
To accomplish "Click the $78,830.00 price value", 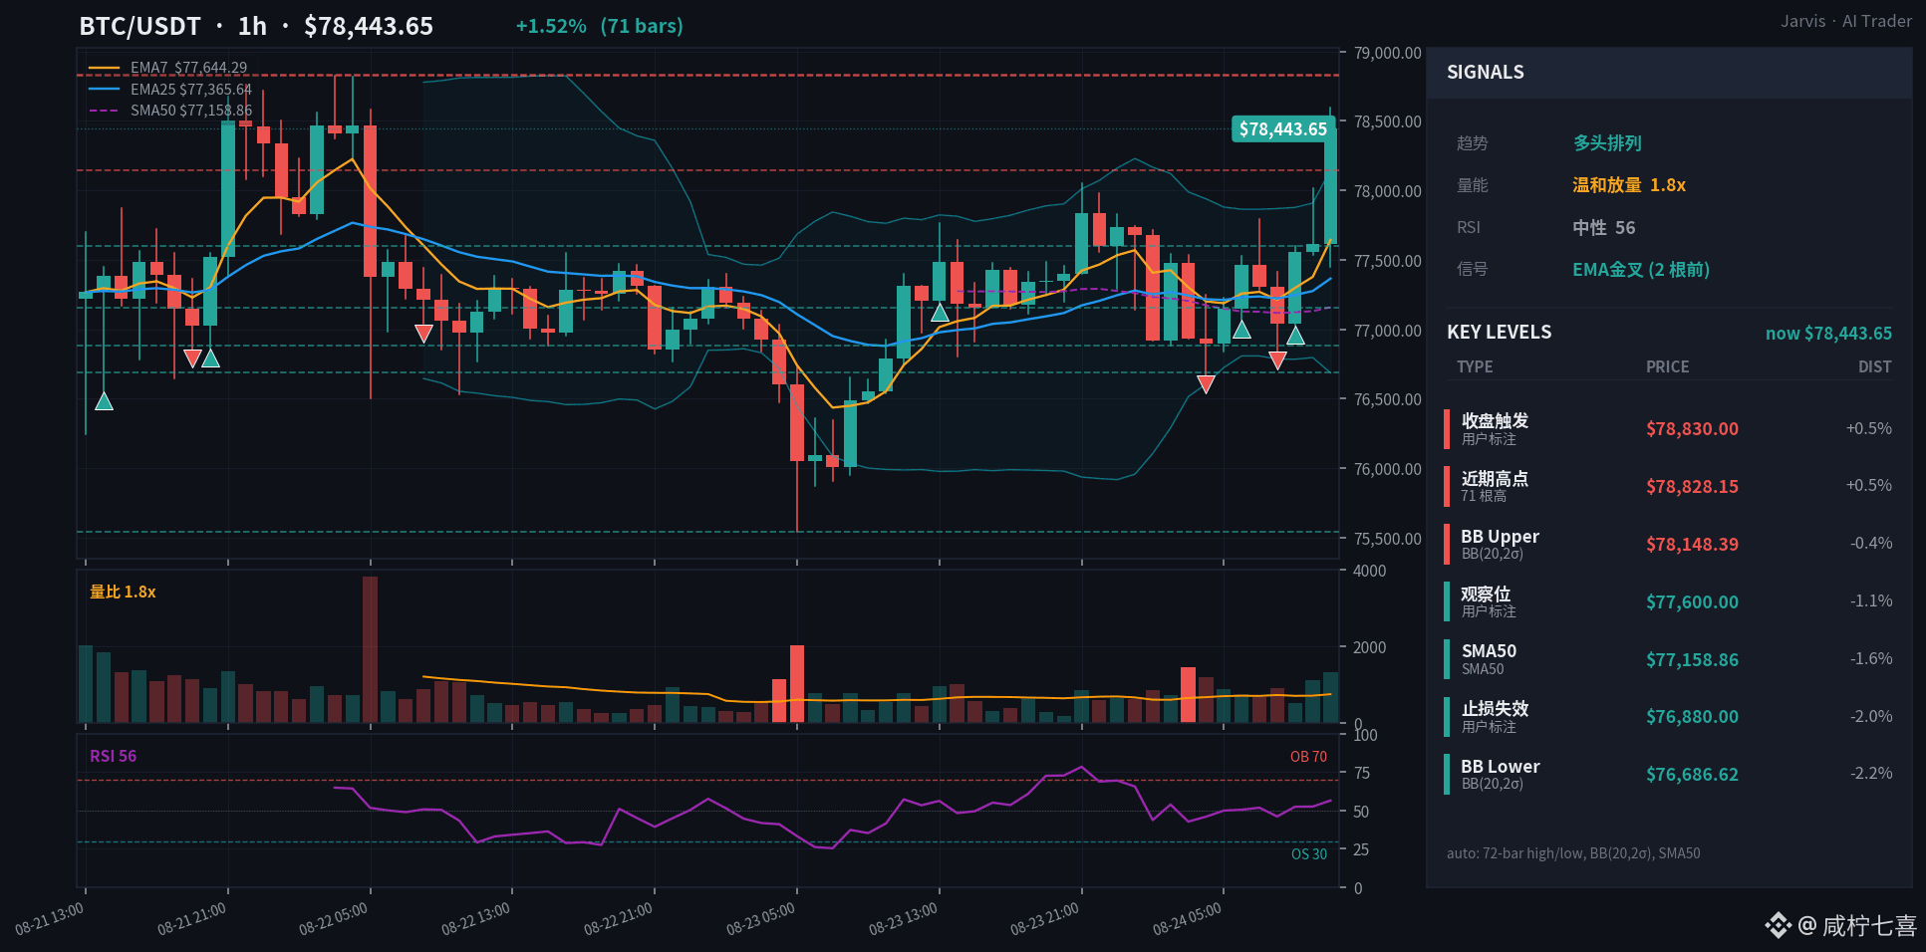I will pyautogui.click(x=1692, y=429).
